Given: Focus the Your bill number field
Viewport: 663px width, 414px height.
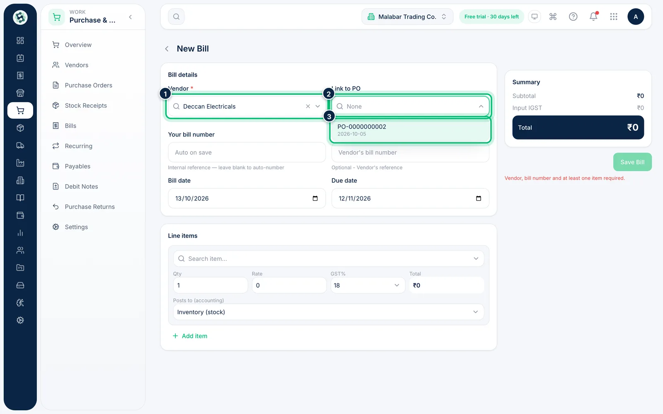Looking at the screenshot, I should click(247, 152).
